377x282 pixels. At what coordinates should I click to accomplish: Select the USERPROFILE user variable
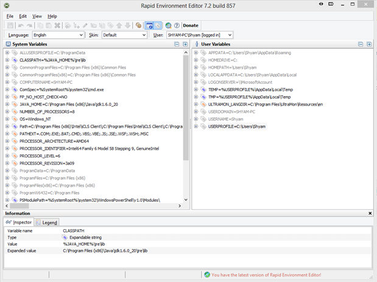point(236,126)
